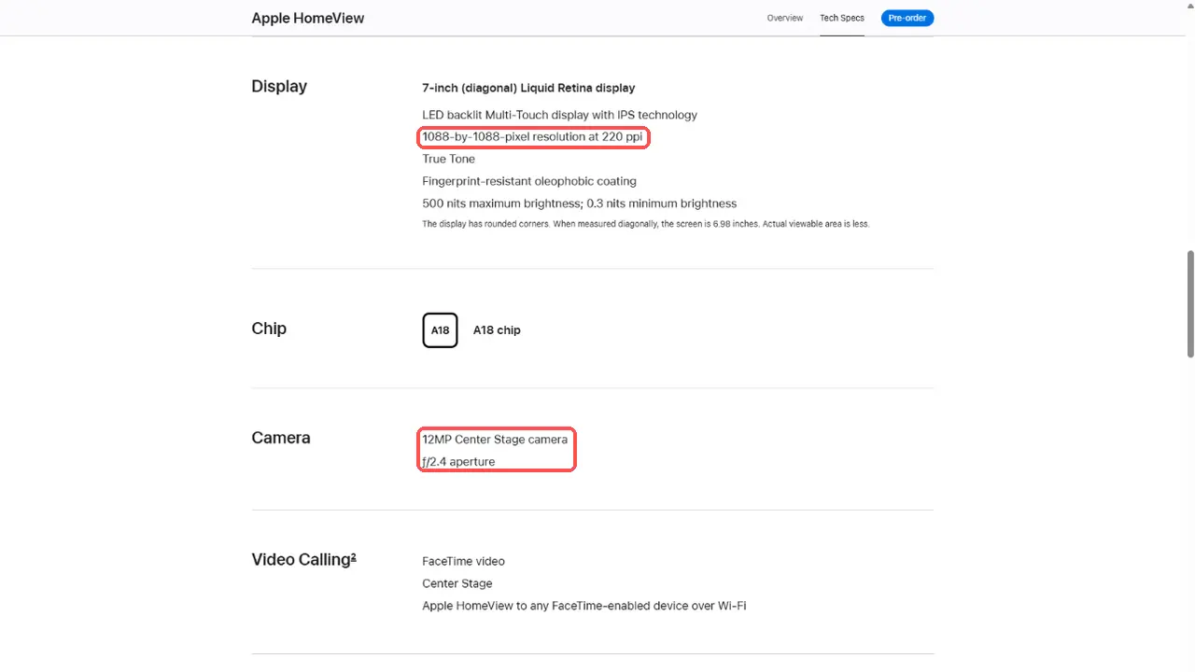Click the A18 chip label text

click(x=497, y=330)
